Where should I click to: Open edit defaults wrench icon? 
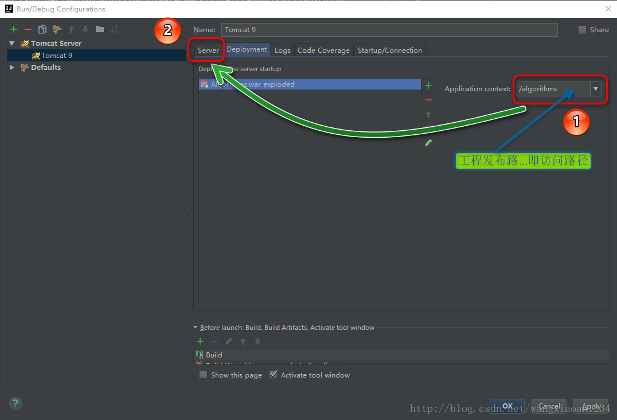pyautogui.click(x=57, y=29)
